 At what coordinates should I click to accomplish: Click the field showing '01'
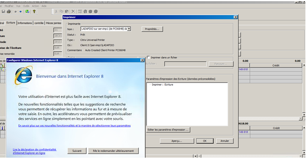point(58,30)
